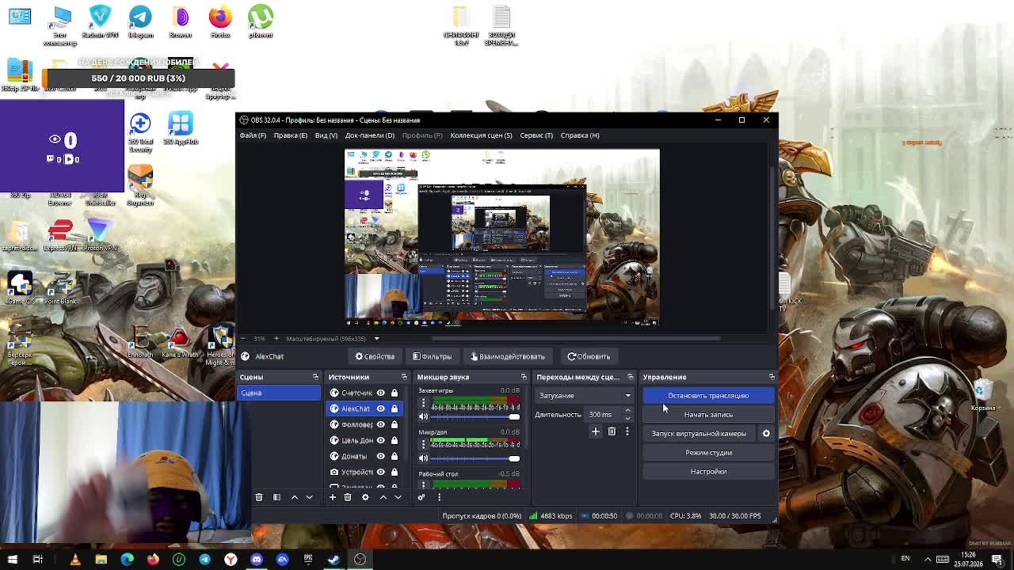1014x570 pixels.
Task: Click Windows Start button
Action: coord(12,560)
